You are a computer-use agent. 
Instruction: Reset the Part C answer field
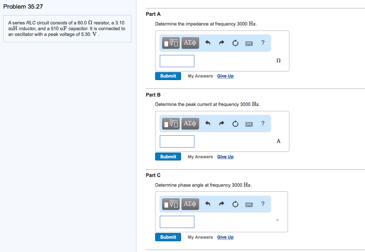[x=235, y=204]
